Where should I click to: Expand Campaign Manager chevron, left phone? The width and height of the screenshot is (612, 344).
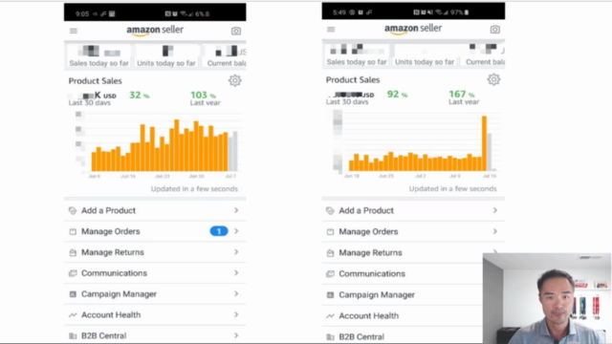(x=236, y=293)
